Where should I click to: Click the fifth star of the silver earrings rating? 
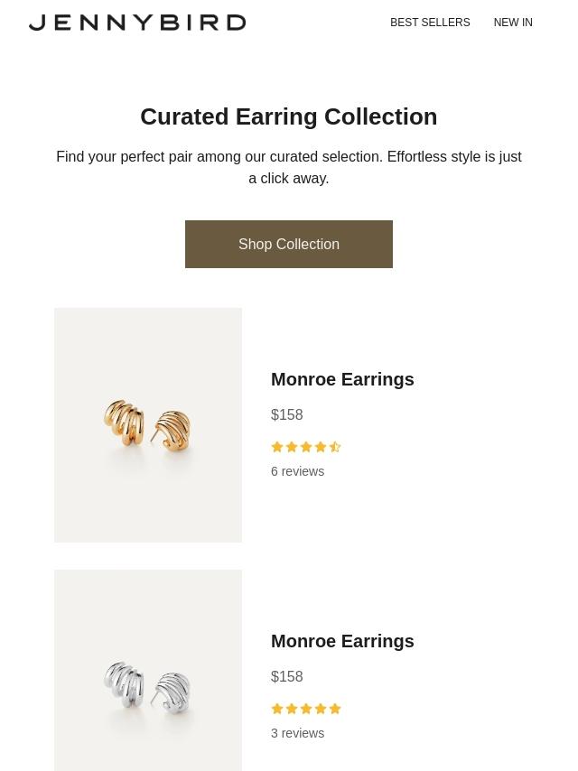coord(335,709)
